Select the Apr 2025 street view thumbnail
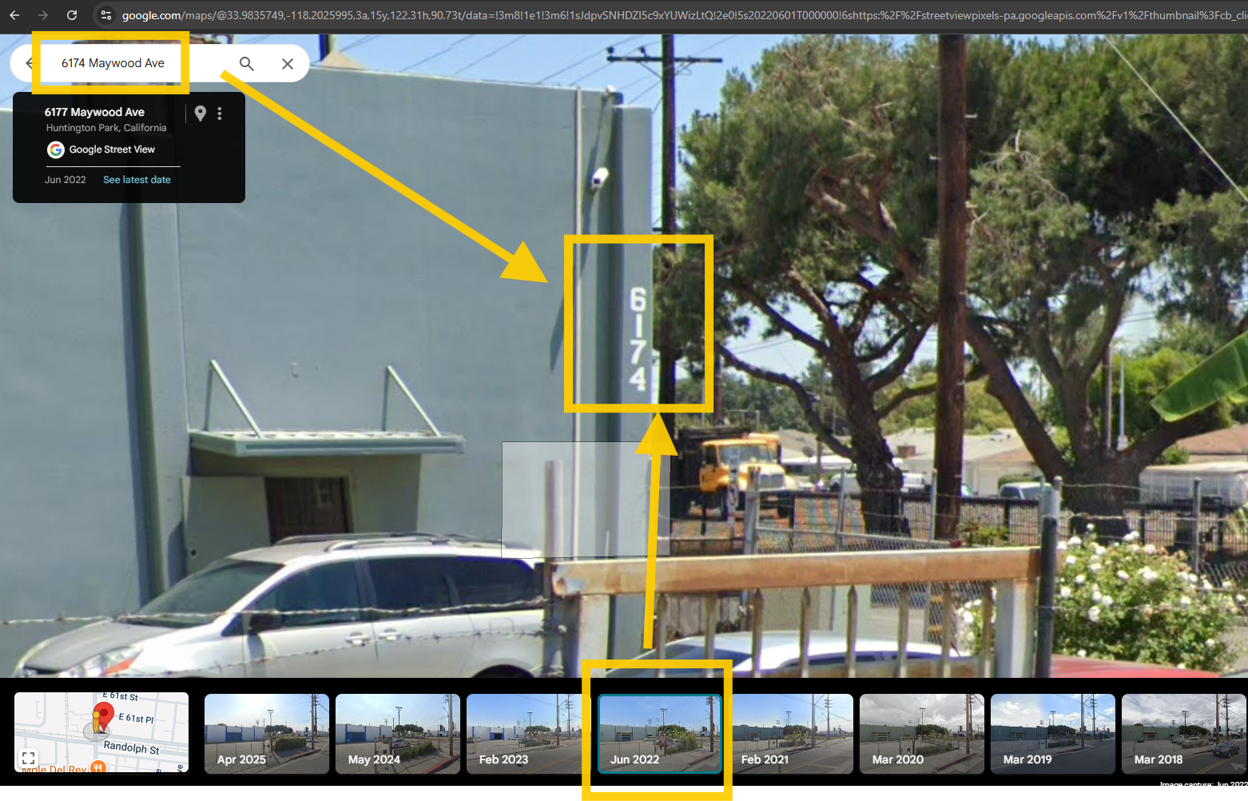Image resolution: width=1248 pixels, height=801 pixels. [267, 734]
